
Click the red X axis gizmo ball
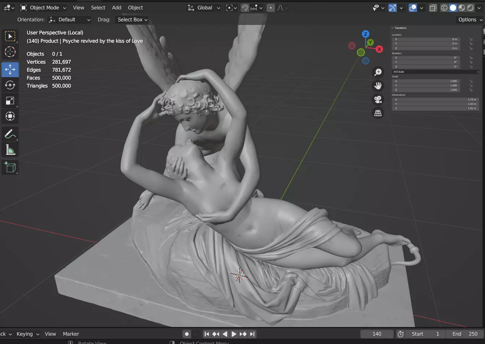379,49
